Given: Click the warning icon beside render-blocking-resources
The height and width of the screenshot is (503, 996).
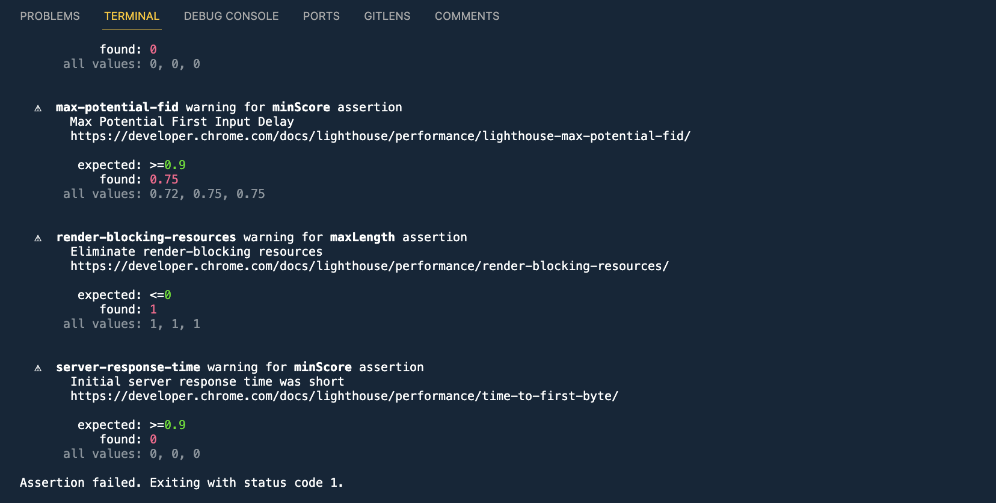Looking at the screenshot, I should (37, 237).
